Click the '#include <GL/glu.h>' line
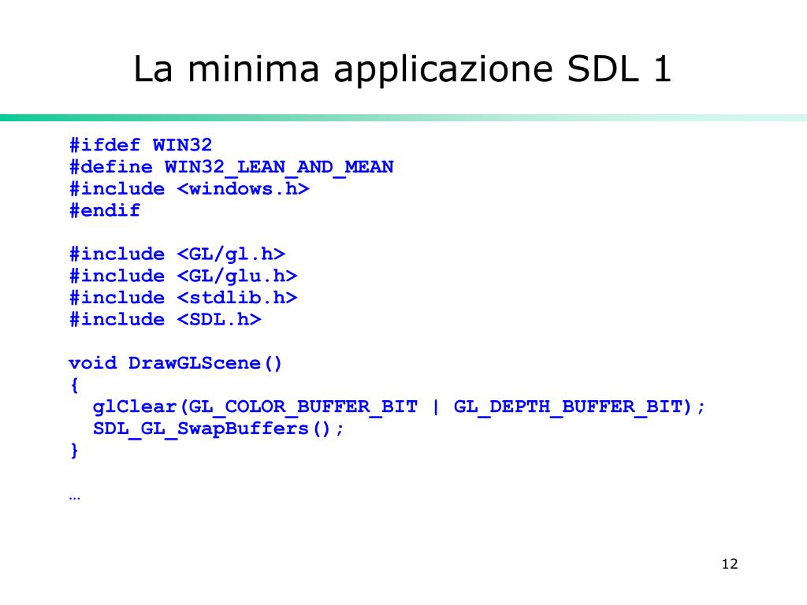The height and width of the screenshot is (605, 807). (x=183, y=276)
